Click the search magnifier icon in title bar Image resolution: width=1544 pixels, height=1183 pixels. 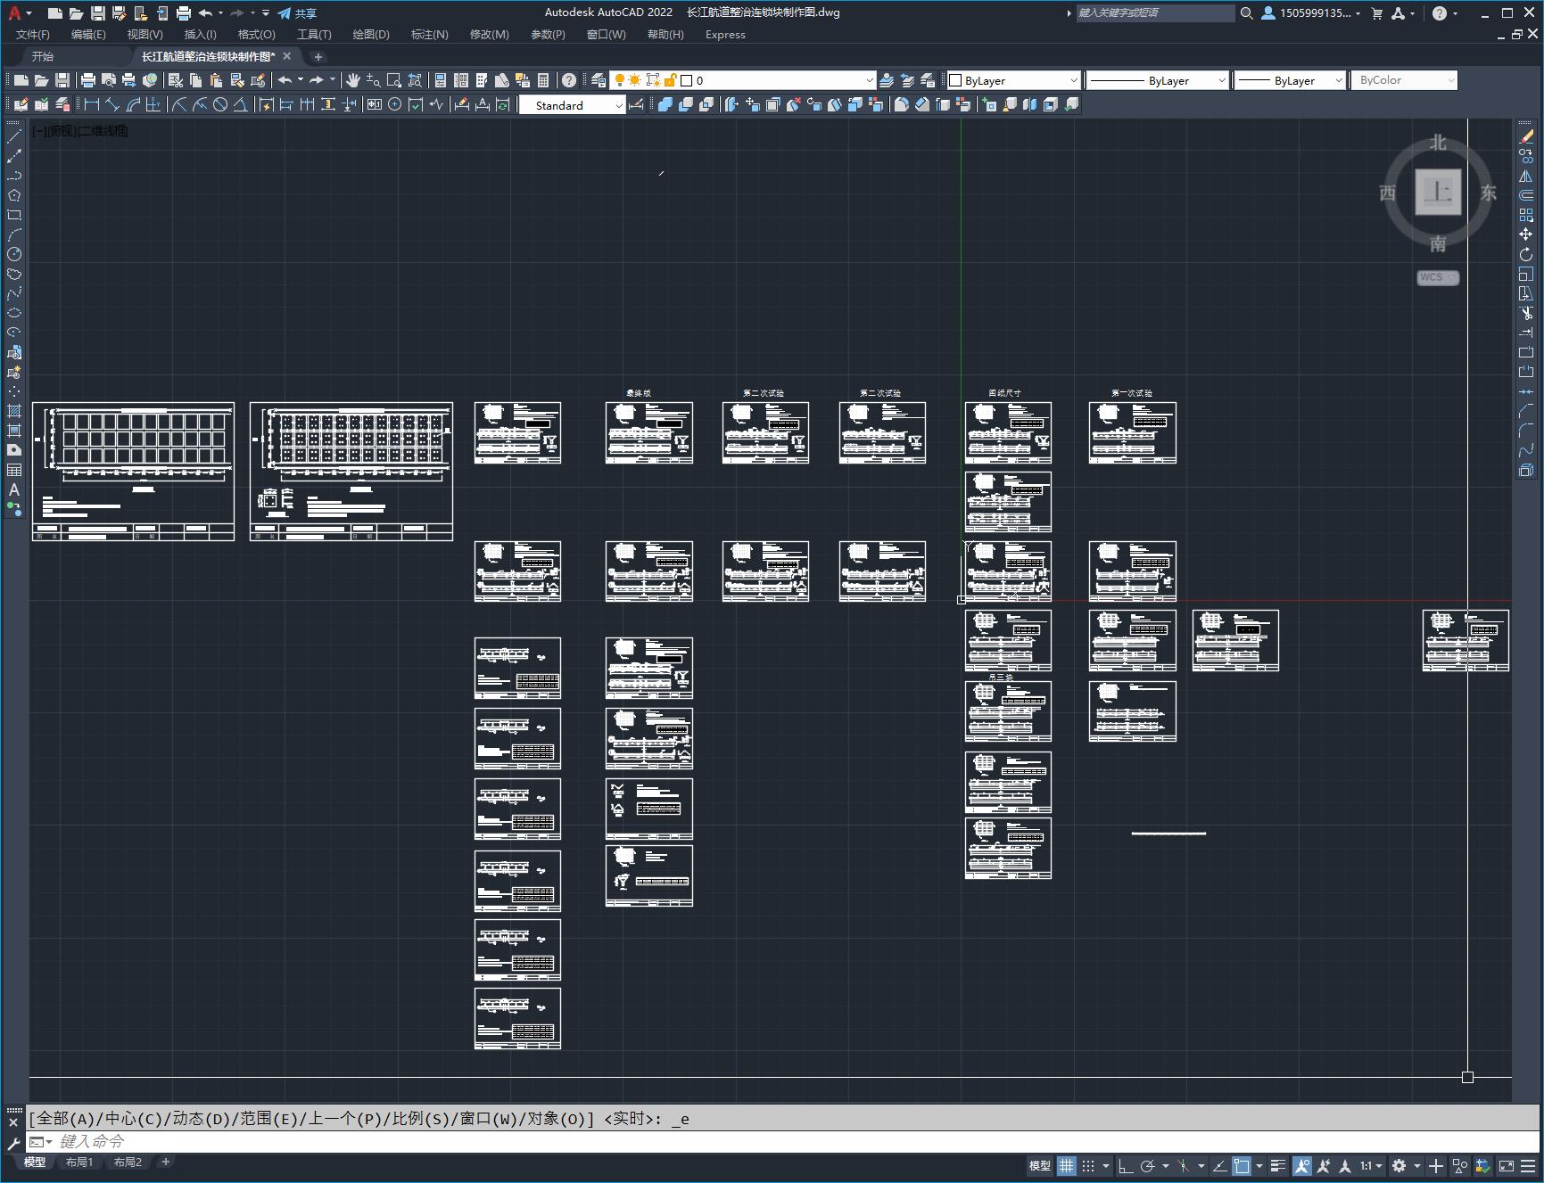pos(1247,13)
